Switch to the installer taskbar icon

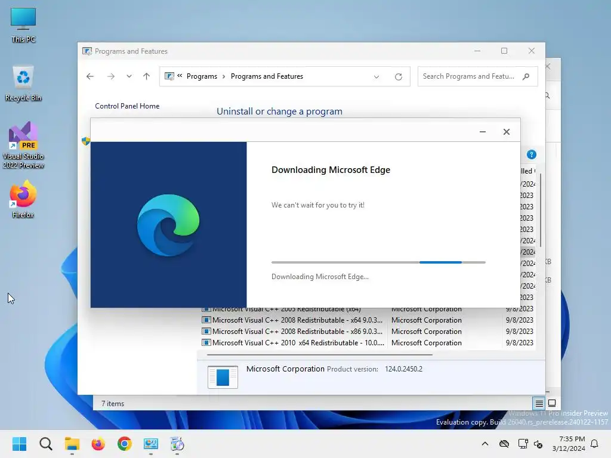click(177, 444)
